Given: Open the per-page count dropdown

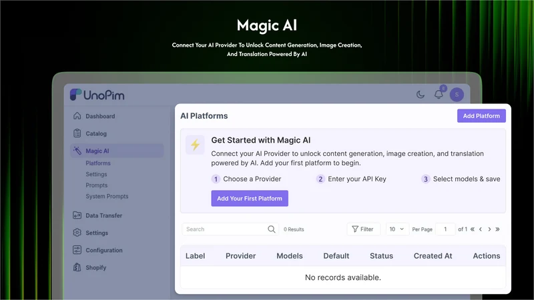Looking at the screenshot, I should (396, 229).
